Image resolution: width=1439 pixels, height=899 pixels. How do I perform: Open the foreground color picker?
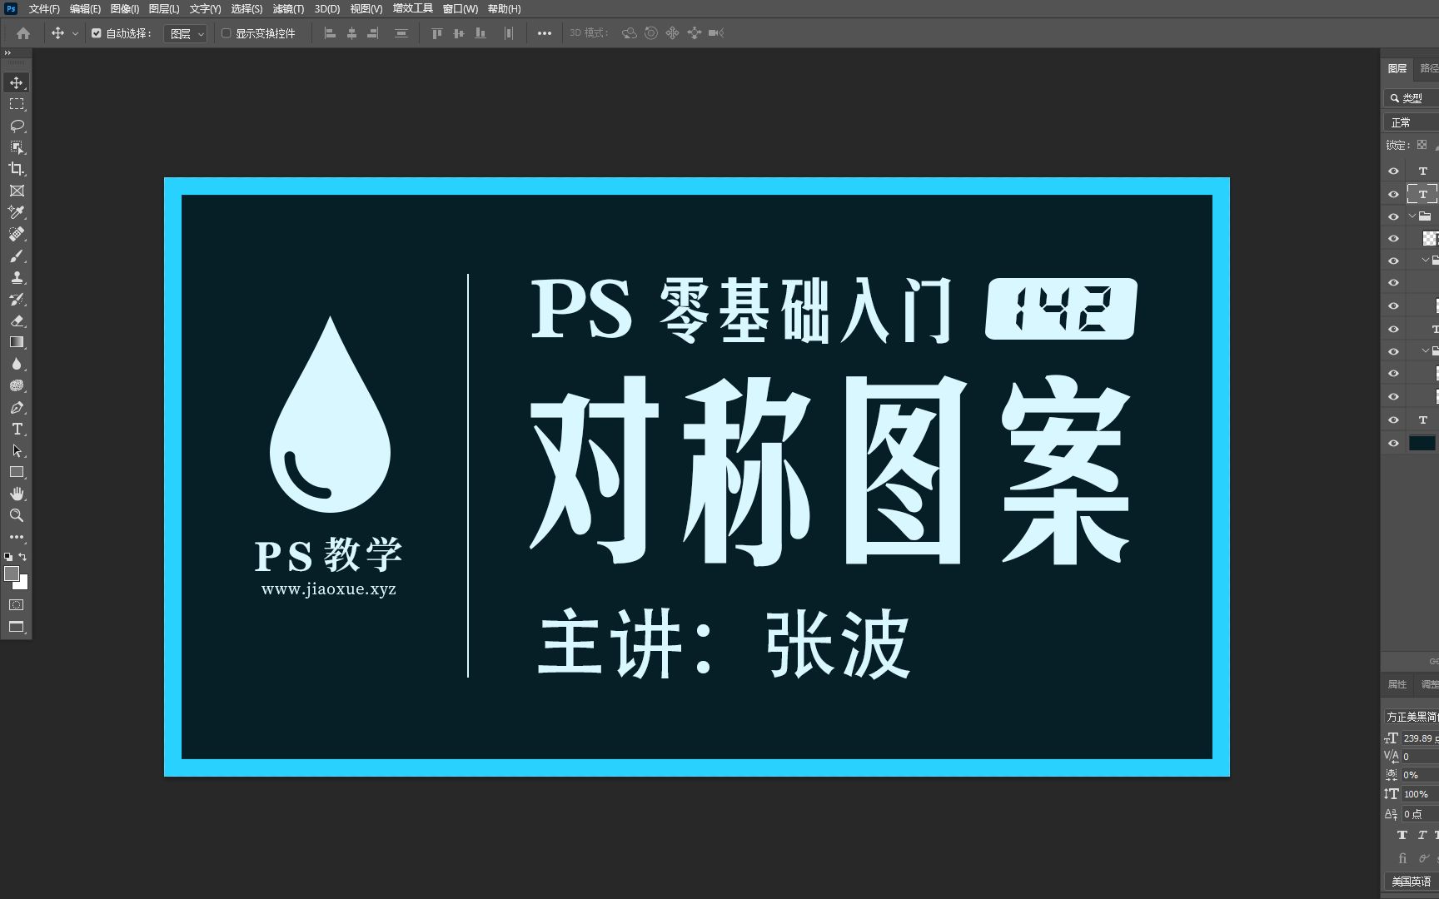[x=11, y=574]
